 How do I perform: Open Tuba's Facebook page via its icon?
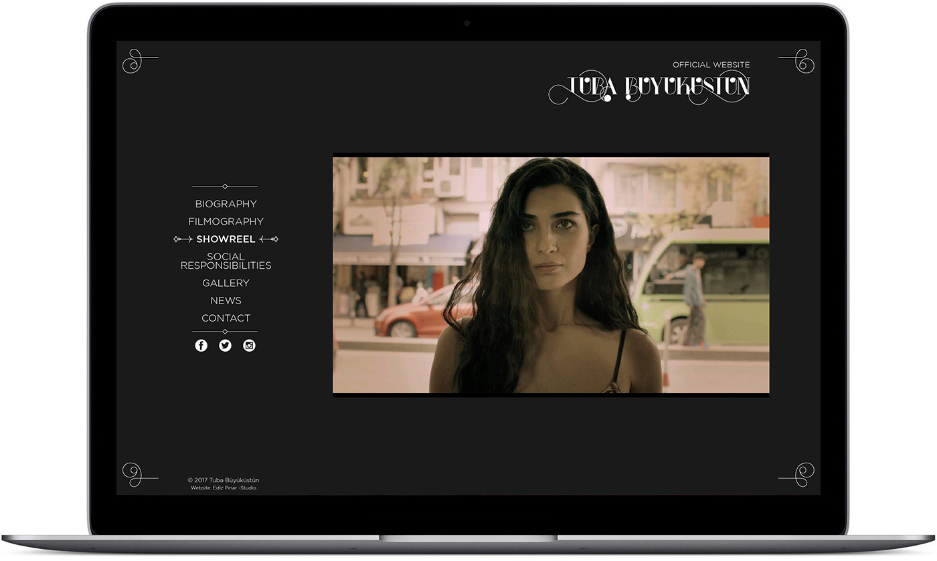201,345
